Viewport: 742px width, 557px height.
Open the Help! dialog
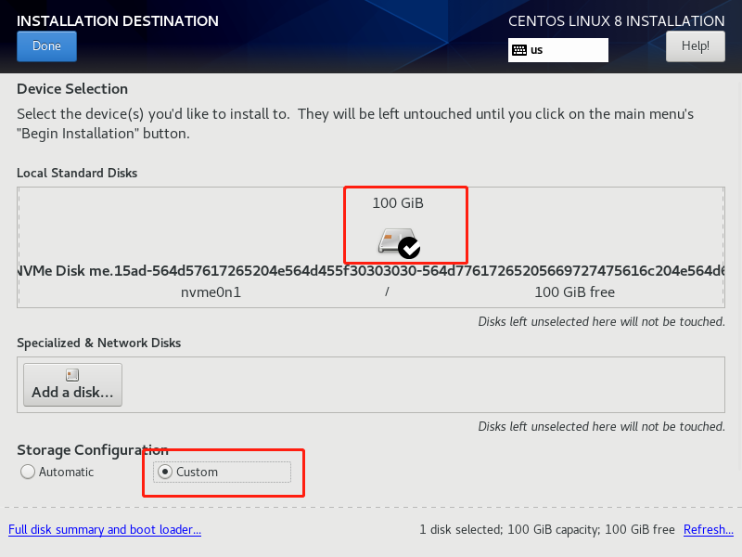pos(695,45)
